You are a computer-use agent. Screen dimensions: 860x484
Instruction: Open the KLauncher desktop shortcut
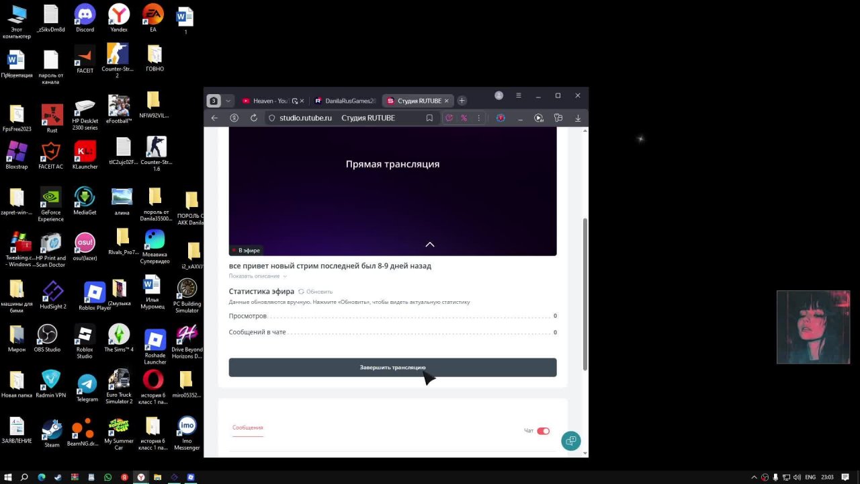(x=85, y=155)
